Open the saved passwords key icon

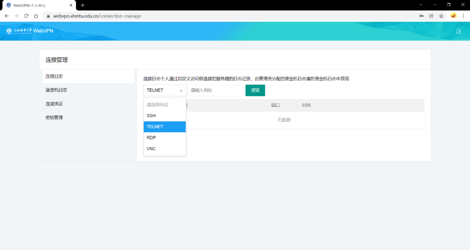[421, 16]
